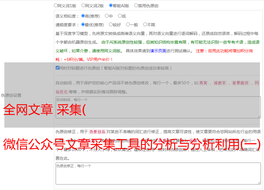This screenshot has height=190, width=264.
Task: Choose 不限 for 通顺度要求
Action: coord(145,25)
